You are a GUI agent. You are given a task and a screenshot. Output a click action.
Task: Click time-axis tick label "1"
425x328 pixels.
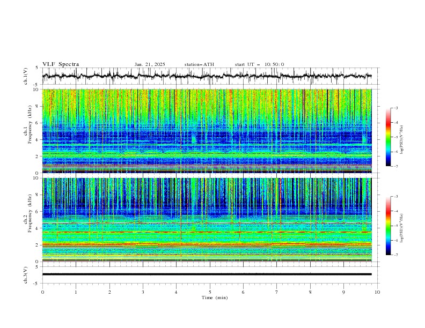(x=76, y=292)
